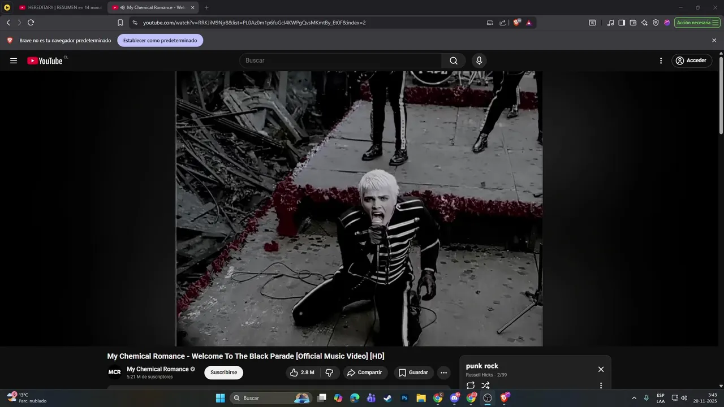The width and height of the screenshot is (724, 407).
Task: Select the My Chemical Romance browser tab
Action: point(153,7)
